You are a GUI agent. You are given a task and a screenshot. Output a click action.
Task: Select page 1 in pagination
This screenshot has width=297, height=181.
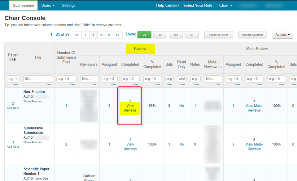coord(93,35)
